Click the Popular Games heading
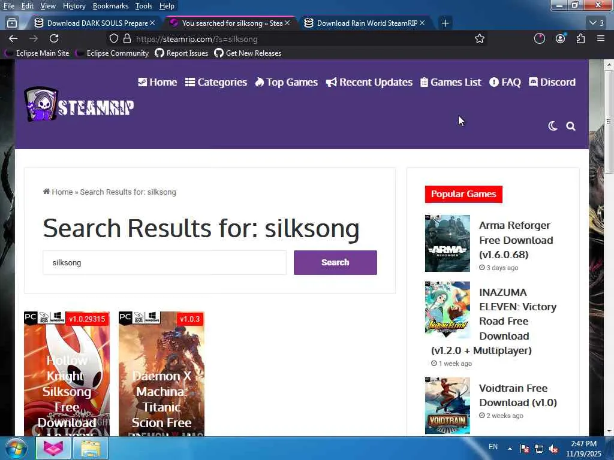 (x=463, y=194)
